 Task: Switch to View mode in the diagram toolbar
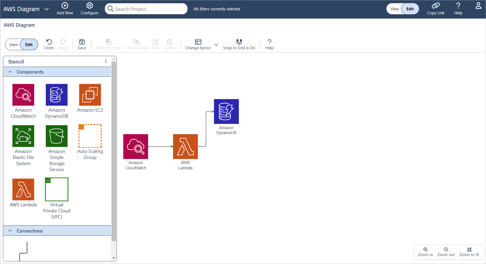coord(14,44)
